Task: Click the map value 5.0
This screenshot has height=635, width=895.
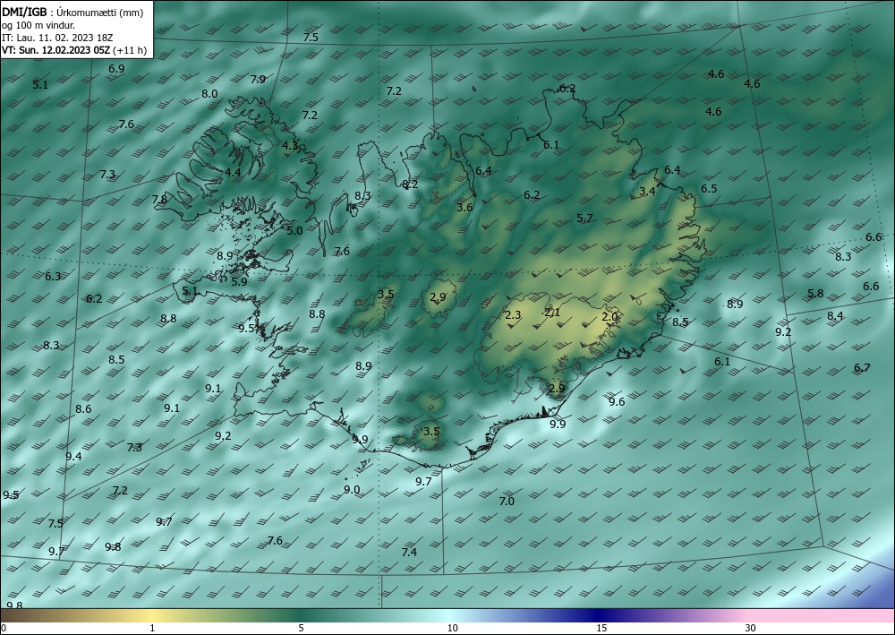Action: (x=294, y=231)
